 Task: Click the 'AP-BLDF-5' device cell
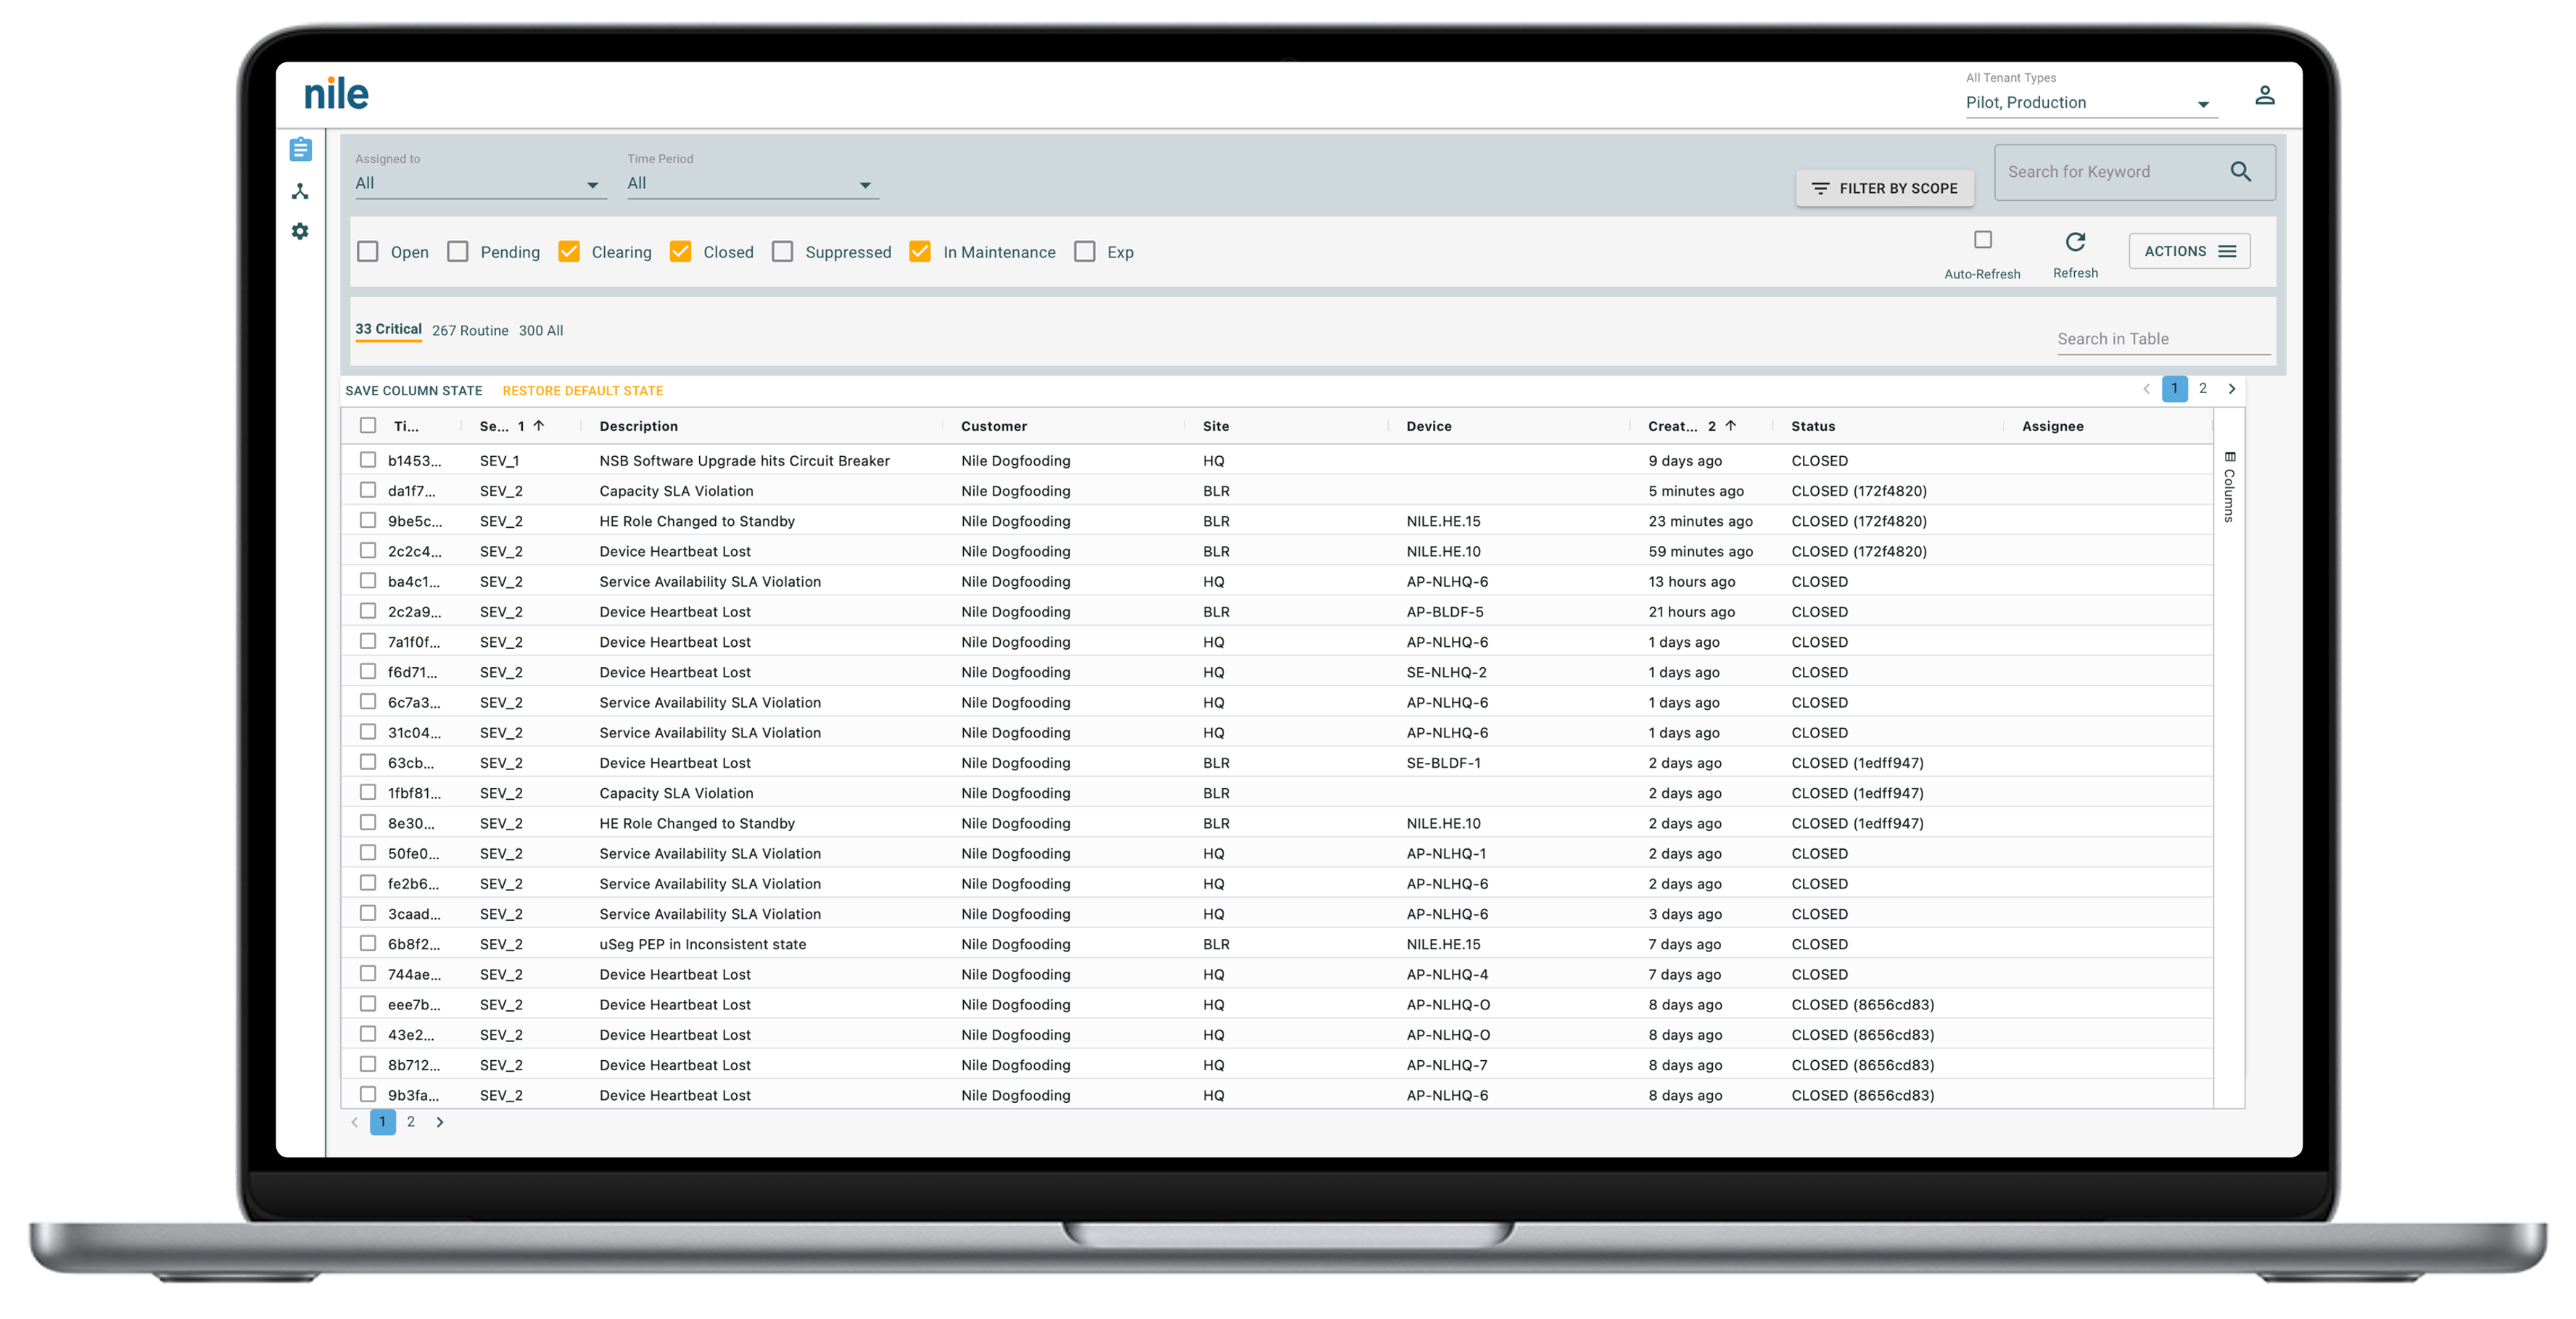click(1444, 612)
